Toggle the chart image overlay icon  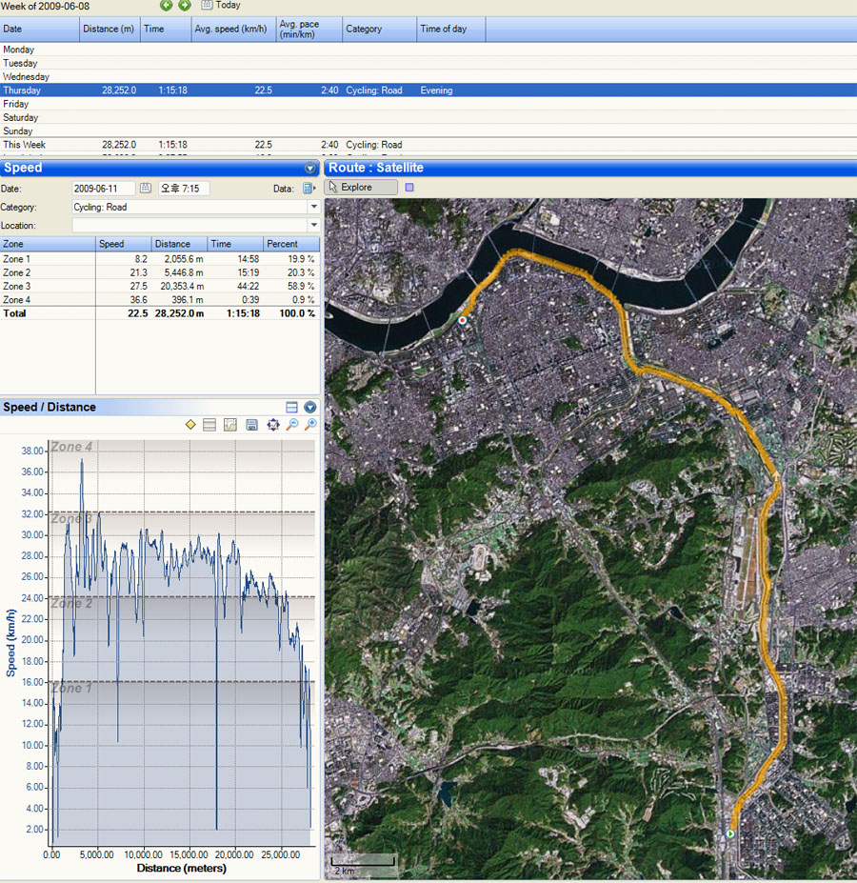[x=229, y=425]
